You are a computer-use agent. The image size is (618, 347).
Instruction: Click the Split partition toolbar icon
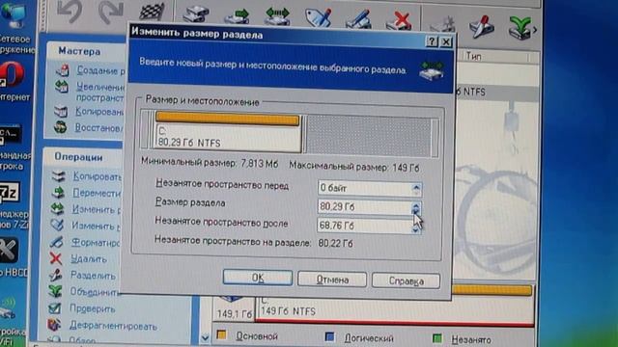481,26
